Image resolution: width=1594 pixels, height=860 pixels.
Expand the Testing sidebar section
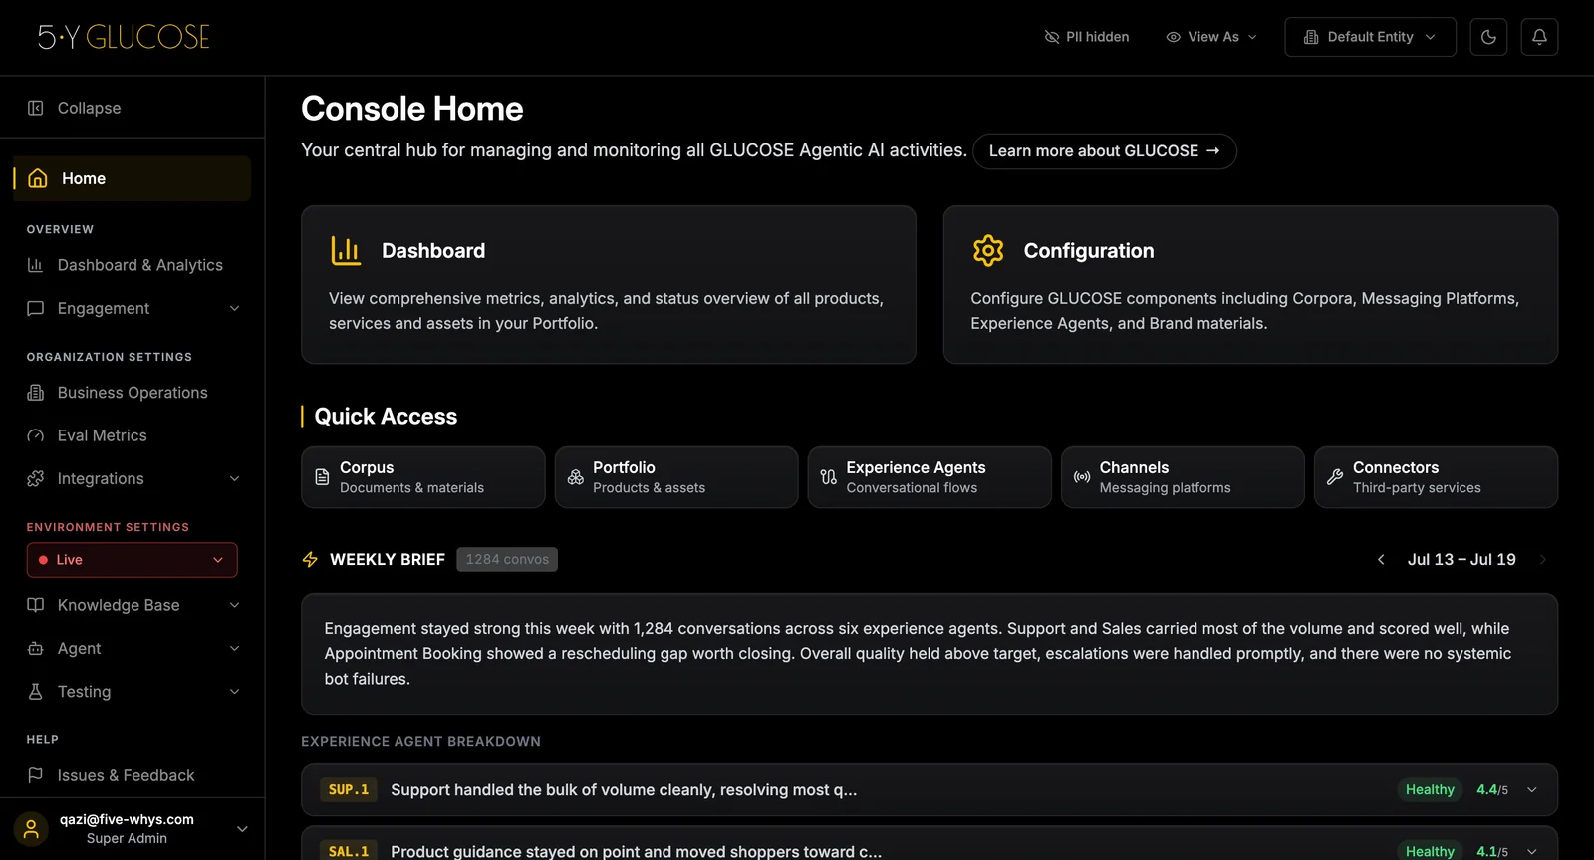(x=133, y=691)
